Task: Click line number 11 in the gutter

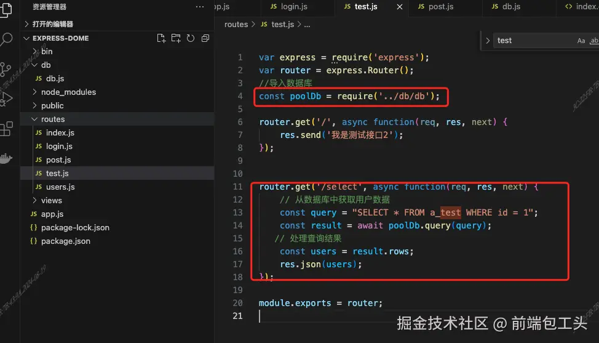Action: pyautogui.click(x=237, y=187)
